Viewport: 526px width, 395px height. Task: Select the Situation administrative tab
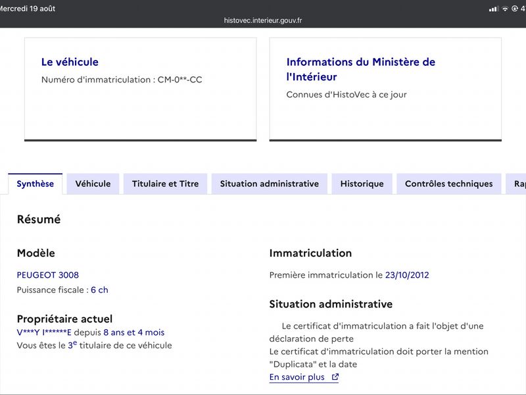coord(270,184)
